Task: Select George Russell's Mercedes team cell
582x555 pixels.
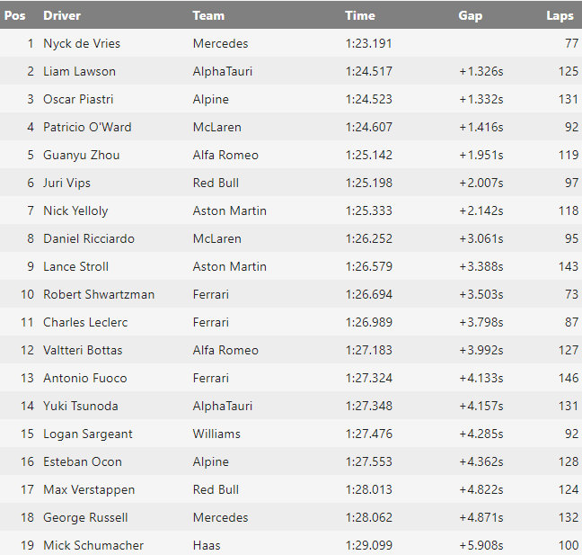Action: click(x=220, y=517)
